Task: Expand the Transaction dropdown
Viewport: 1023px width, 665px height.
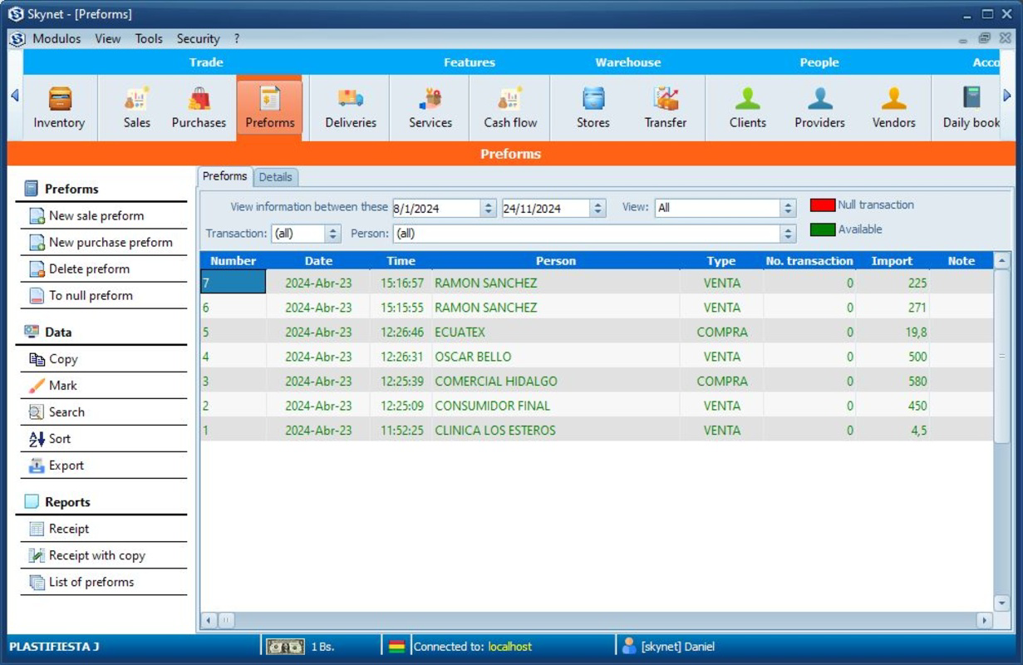Action: [333, 234]
